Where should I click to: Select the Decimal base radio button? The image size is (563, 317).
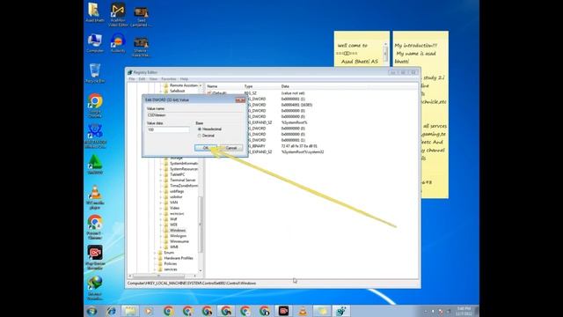click(200, 136)
